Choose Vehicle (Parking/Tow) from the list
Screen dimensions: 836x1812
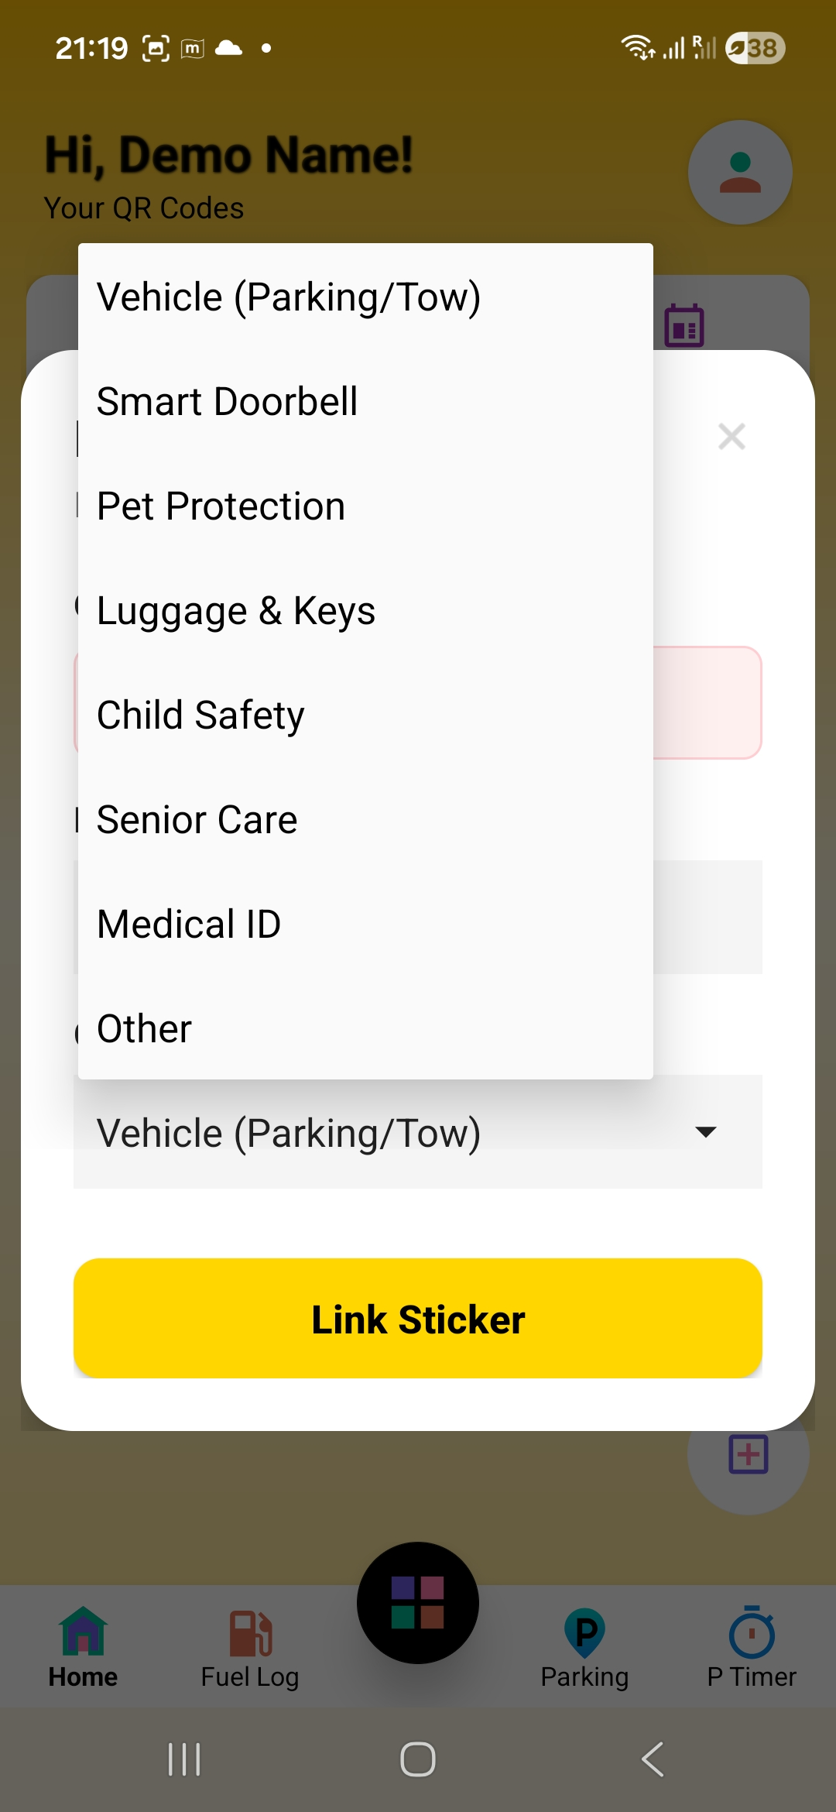pyautogui.click(x=290, y=296)
